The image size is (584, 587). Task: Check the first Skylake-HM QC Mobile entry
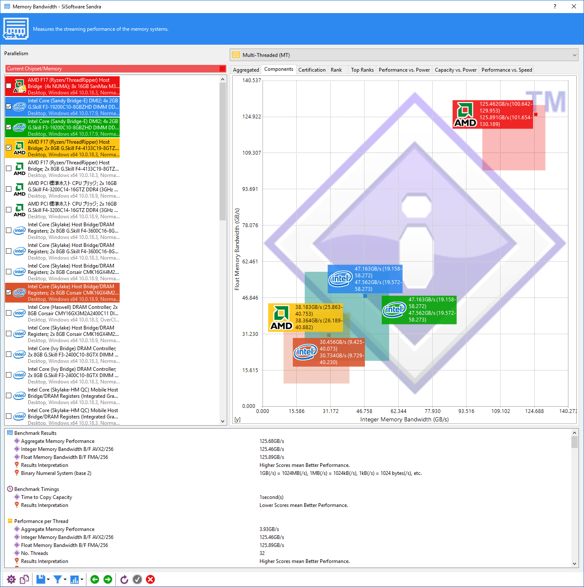9,396
